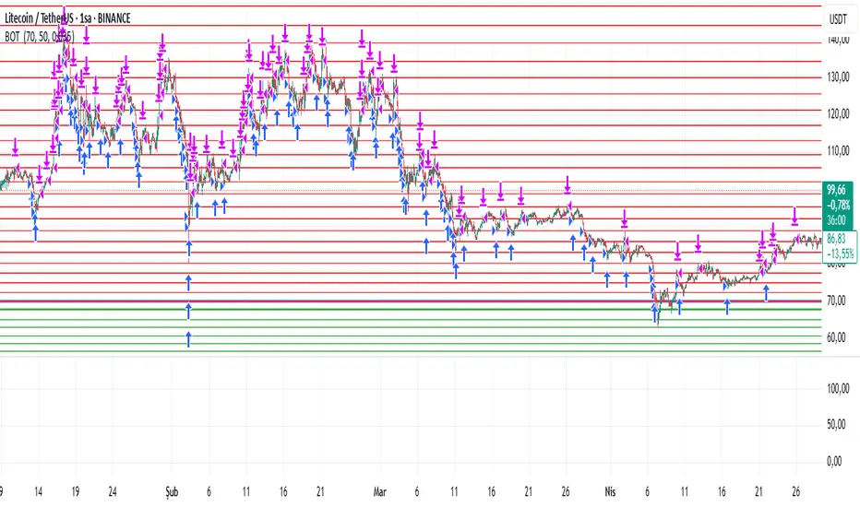Click the -13,55% change label

[x=840, y=253]
